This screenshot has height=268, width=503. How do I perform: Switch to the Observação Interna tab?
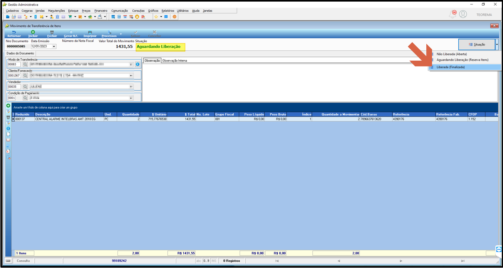coord(175,61)
